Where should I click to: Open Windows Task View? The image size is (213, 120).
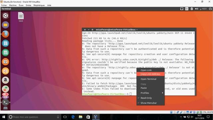coord(65,117)
